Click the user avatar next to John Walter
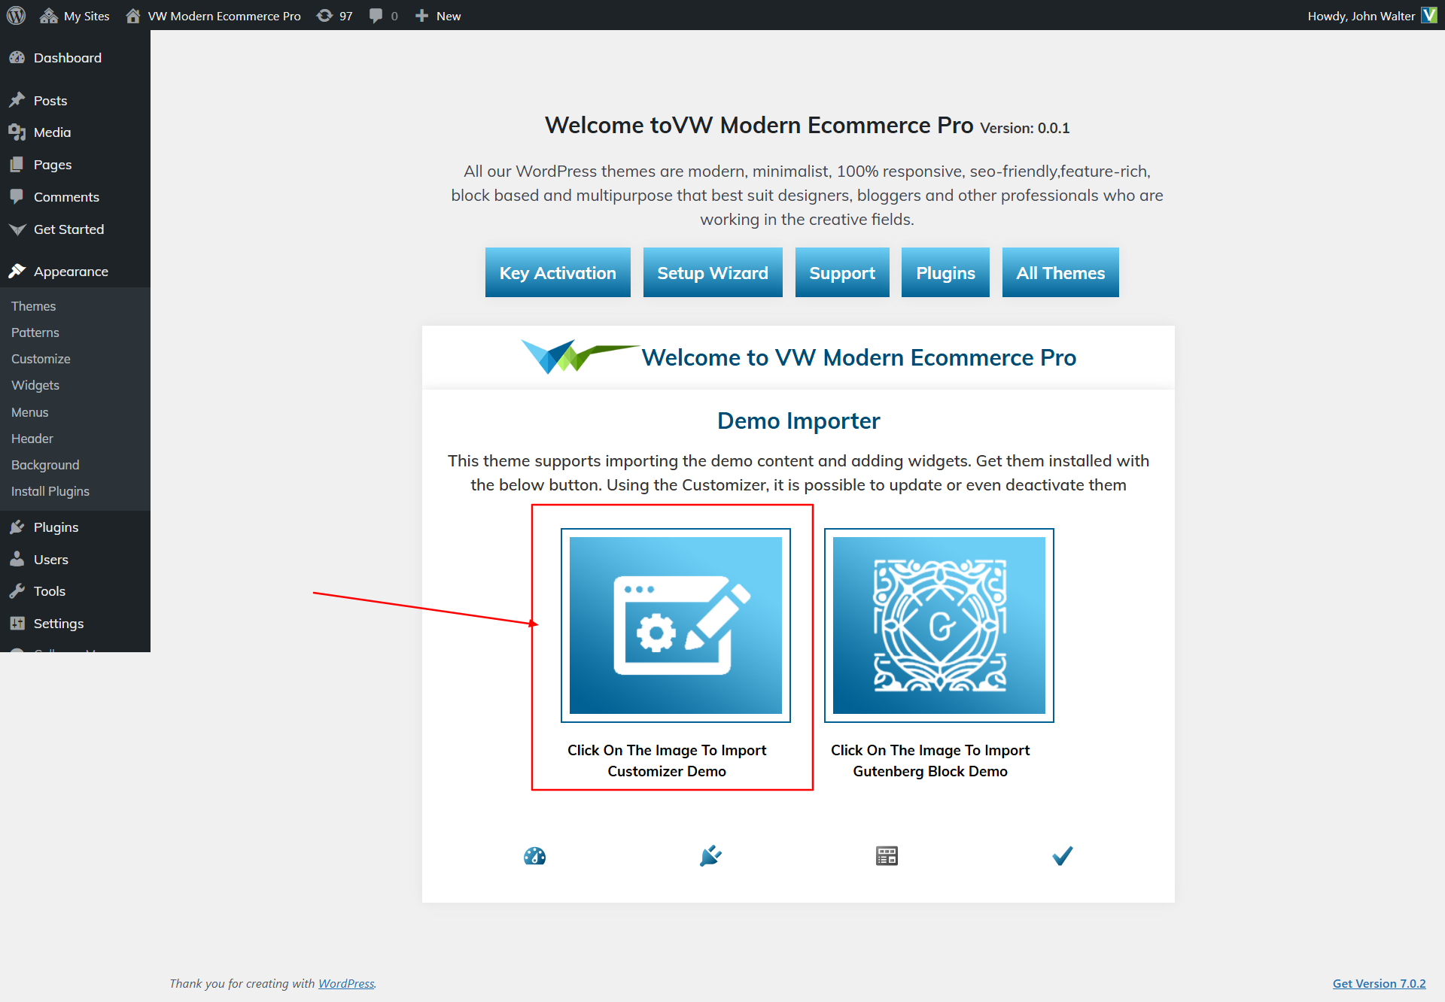Image resolution: width=1445 pixels, height=1002 pixels. click(x=1429, y=15)
